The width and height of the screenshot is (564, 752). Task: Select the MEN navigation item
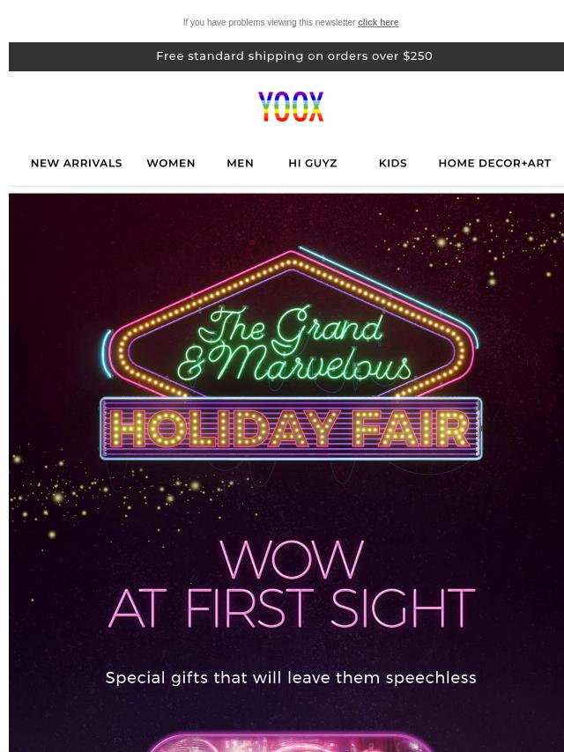point(240,163)
